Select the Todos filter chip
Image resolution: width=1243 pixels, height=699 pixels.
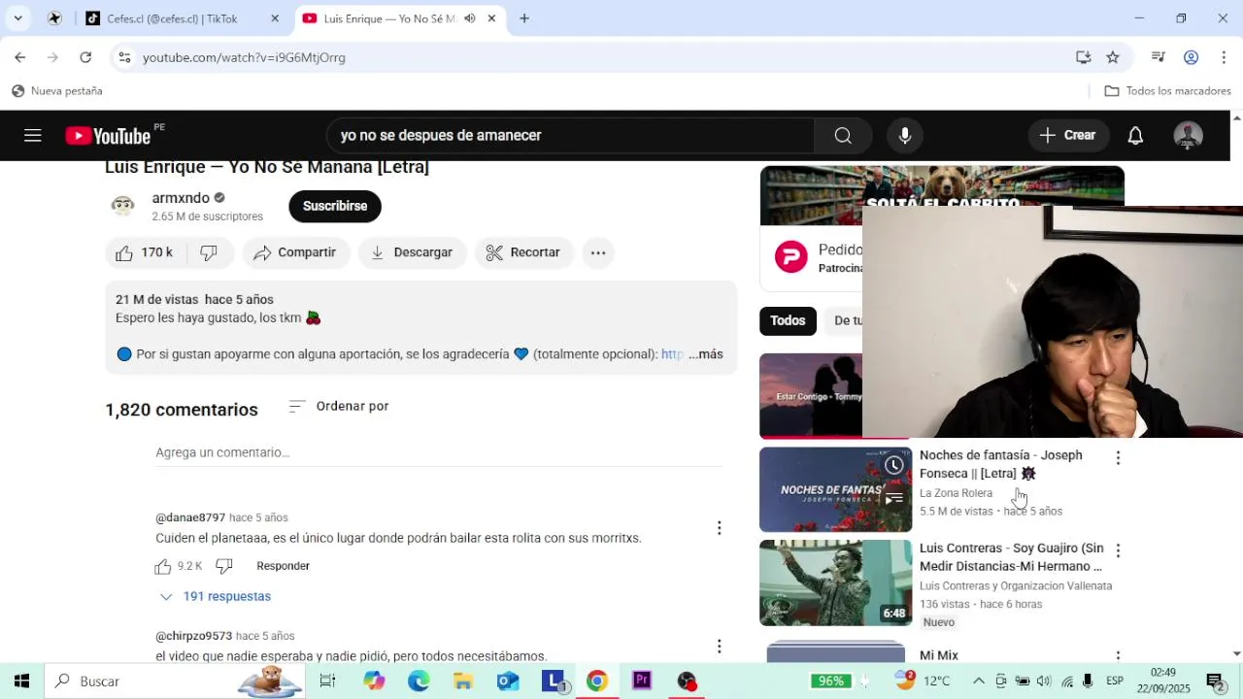[x=788, y=320]
